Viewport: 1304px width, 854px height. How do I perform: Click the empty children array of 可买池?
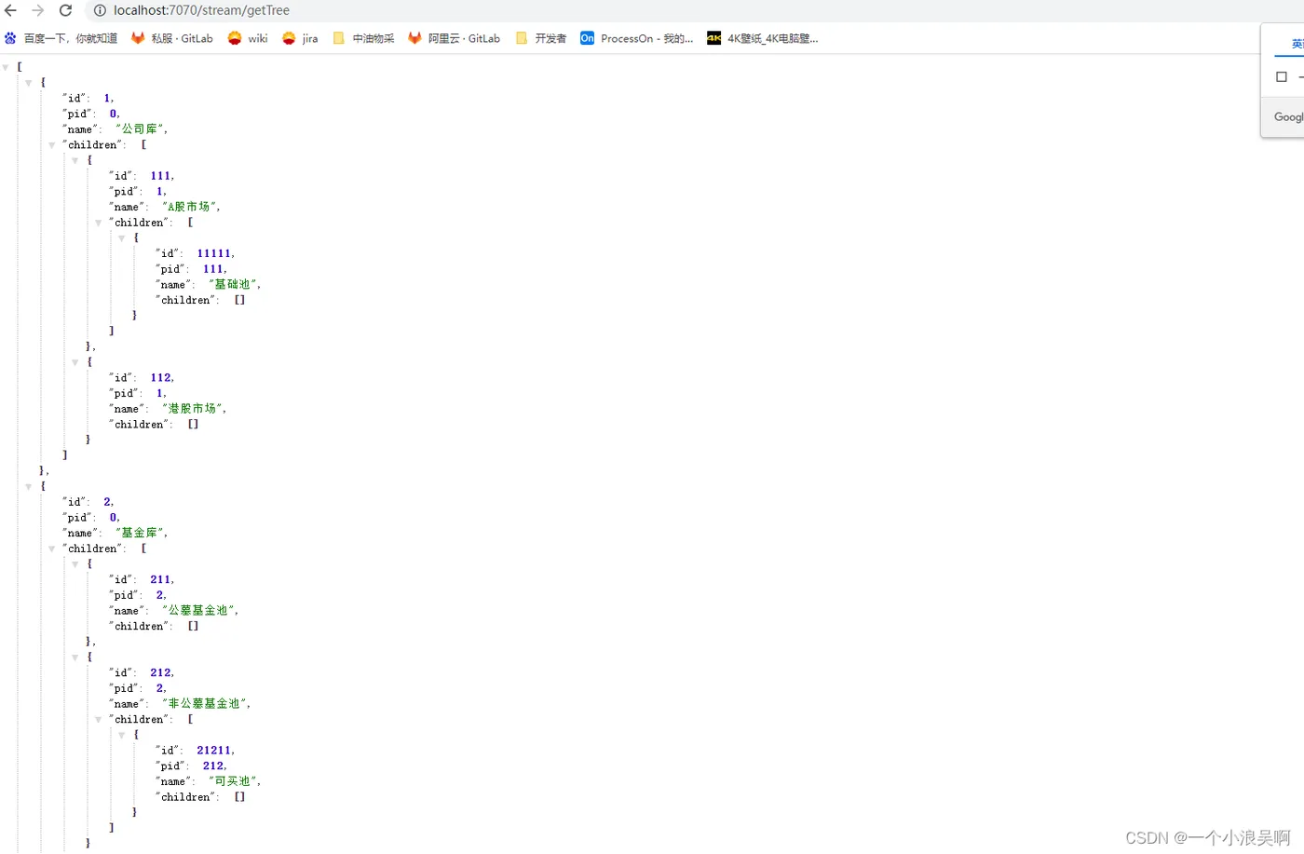239,797
